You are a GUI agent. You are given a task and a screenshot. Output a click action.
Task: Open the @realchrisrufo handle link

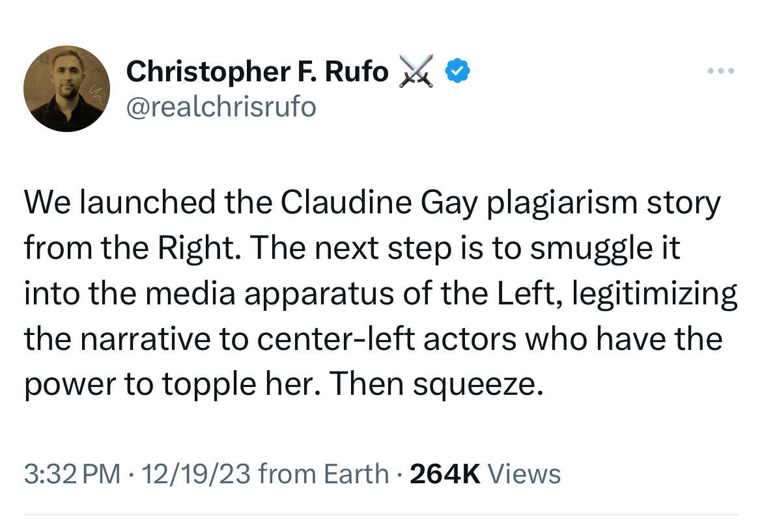[221, 105]
